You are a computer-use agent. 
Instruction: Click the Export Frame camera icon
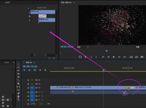coord(142,57)
